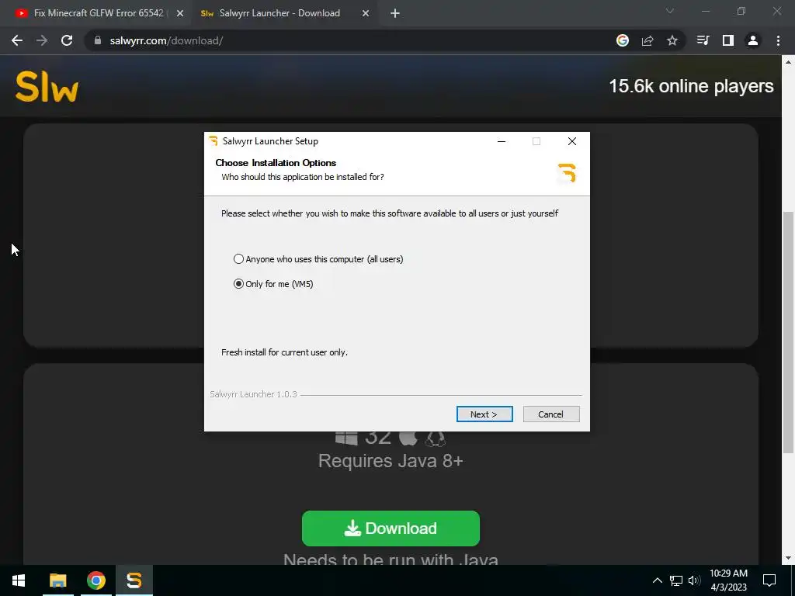Open media controls icon in Chrome toolbar

703,40
